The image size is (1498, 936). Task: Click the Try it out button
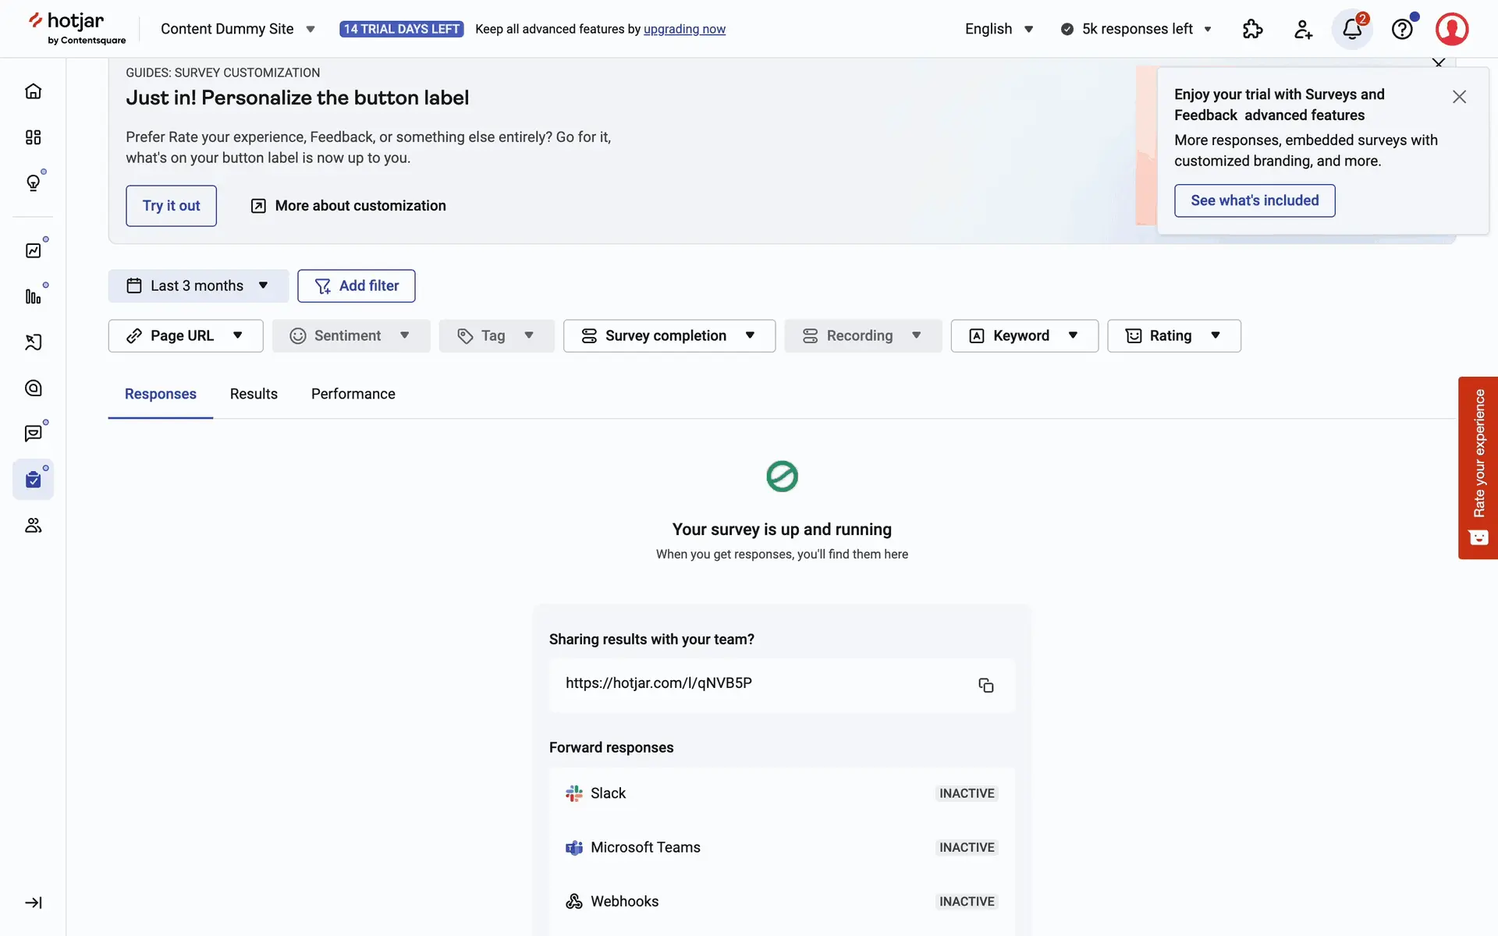pos(171,206)
